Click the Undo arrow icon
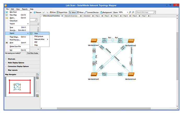This screenshot has width=183, height=114. tap(44, 12)
